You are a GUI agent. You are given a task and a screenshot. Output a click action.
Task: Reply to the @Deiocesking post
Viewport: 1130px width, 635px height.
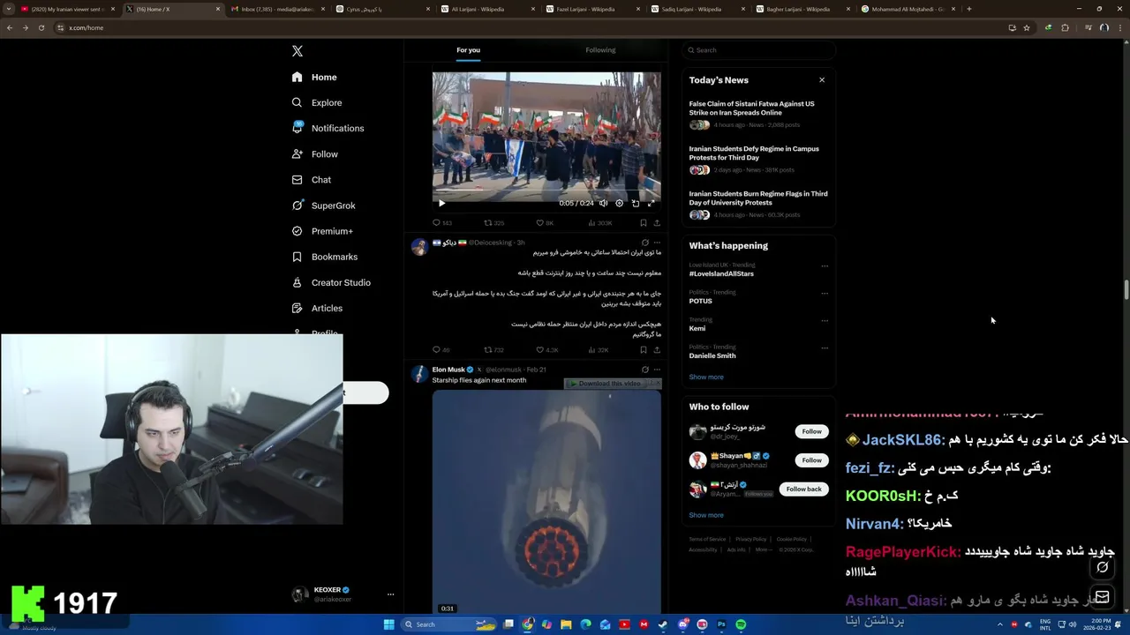(x=441, y=350)
